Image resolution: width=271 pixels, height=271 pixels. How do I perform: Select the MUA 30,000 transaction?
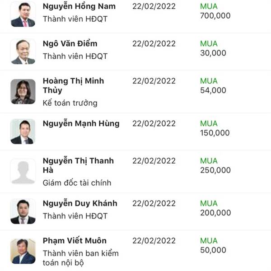pyautogui.click(x=213, y=48)
